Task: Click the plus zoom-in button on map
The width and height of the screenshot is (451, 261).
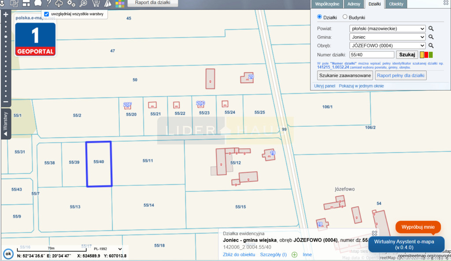Action: click(6, 15)
